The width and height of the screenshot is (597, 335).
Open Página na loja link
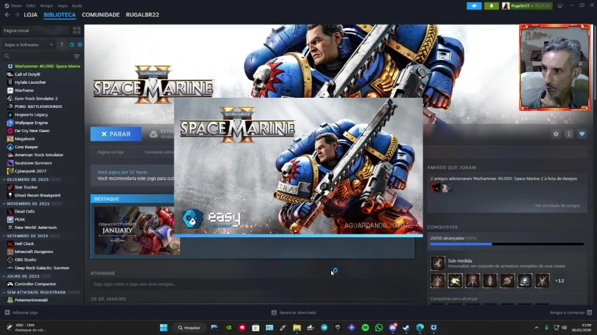tap(110, 152)
